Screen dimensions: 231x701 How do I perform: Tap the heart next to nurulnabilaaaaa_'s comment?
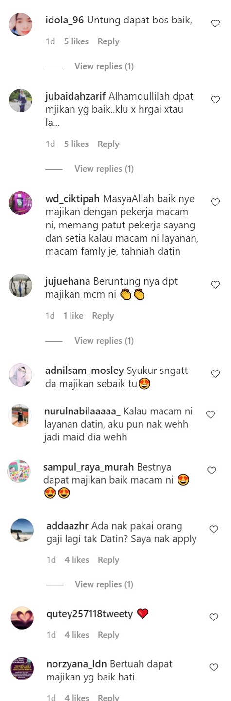(211, 414)
